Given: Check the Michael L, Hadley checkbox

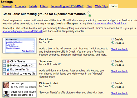Looking at the screenshot, I should (x=4, y=74).
